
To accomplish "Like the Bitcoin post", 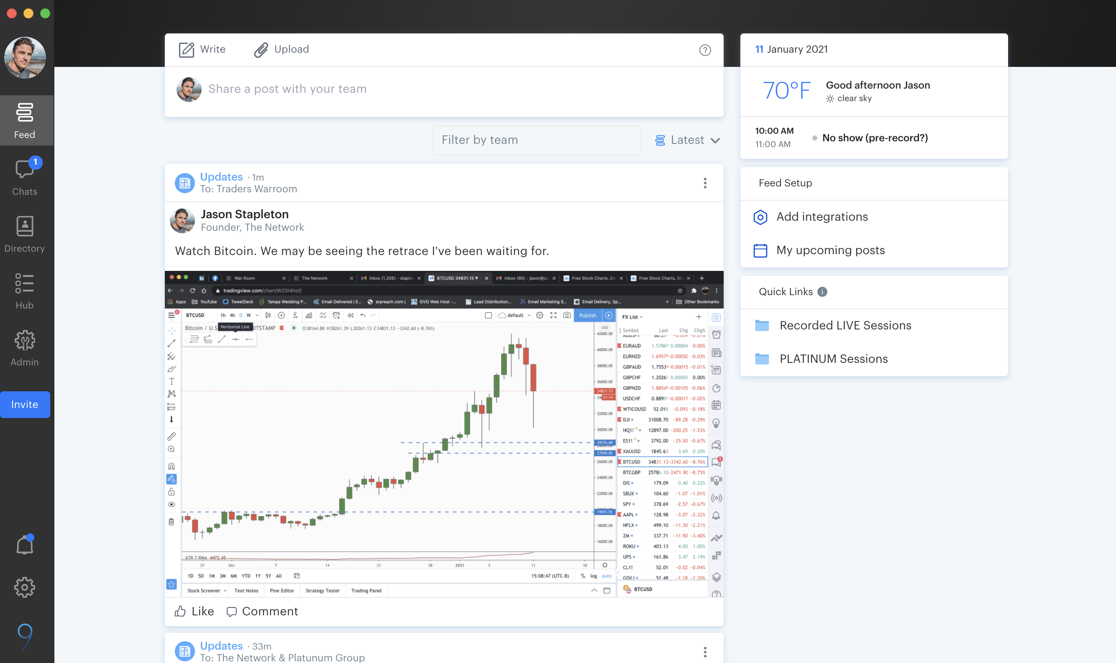I will [x=195, y=611].
